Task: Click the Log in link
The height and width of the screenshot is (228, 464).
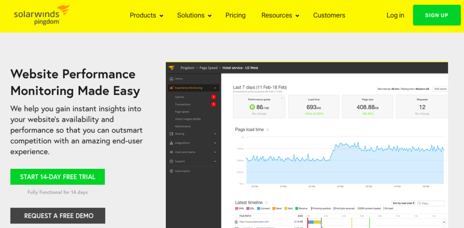Action: (395, 15)
